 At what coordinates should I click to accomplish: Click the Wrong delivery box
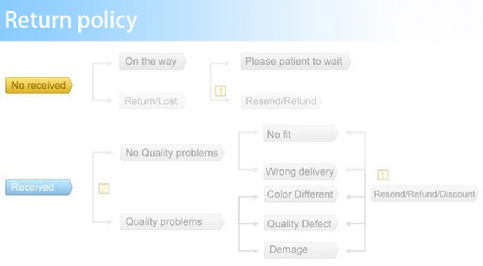click(301, 171)
